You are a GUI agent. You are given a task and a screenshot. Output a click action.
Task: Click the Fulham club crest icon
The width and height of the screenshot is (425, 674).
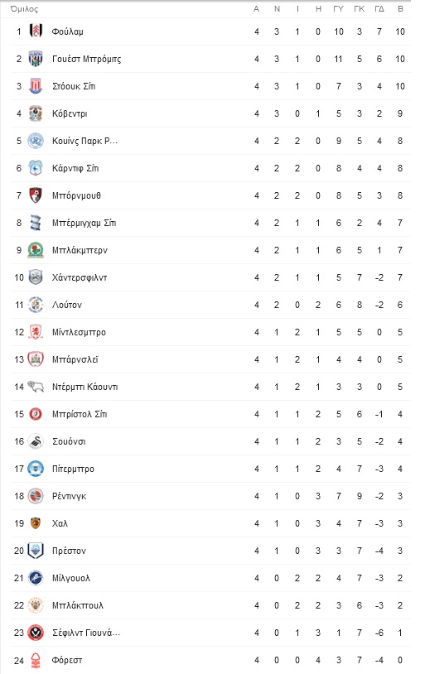coord(36,31)
